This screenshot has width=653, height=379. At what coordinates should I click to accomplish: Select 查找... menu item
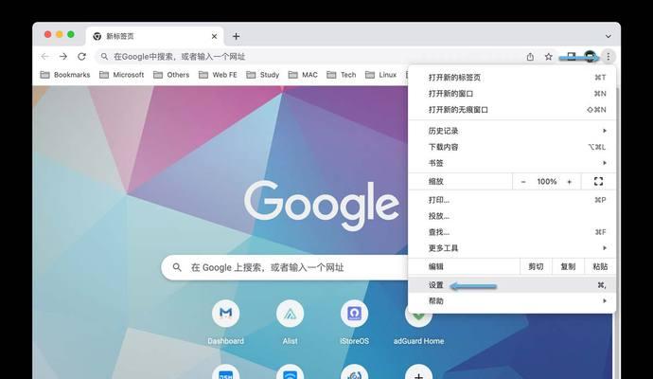click(x=512, y=232)
